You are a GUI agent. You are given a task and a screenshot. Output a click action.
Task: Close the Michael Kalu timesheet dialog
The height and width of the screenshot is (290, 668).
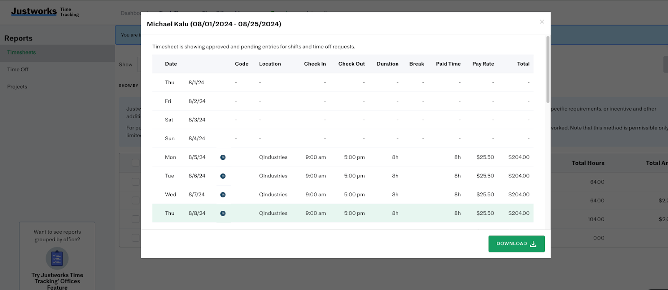[542, 22]
